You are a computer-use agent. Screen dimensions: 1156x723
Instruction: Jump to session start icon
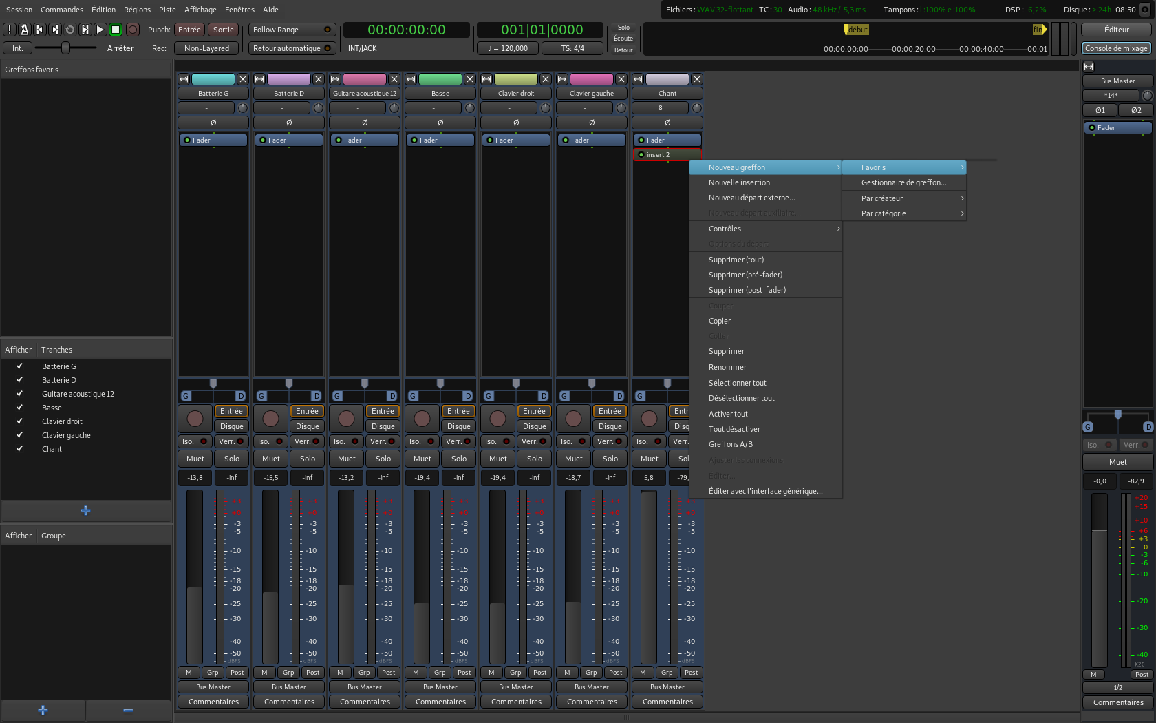click(40, 30)
